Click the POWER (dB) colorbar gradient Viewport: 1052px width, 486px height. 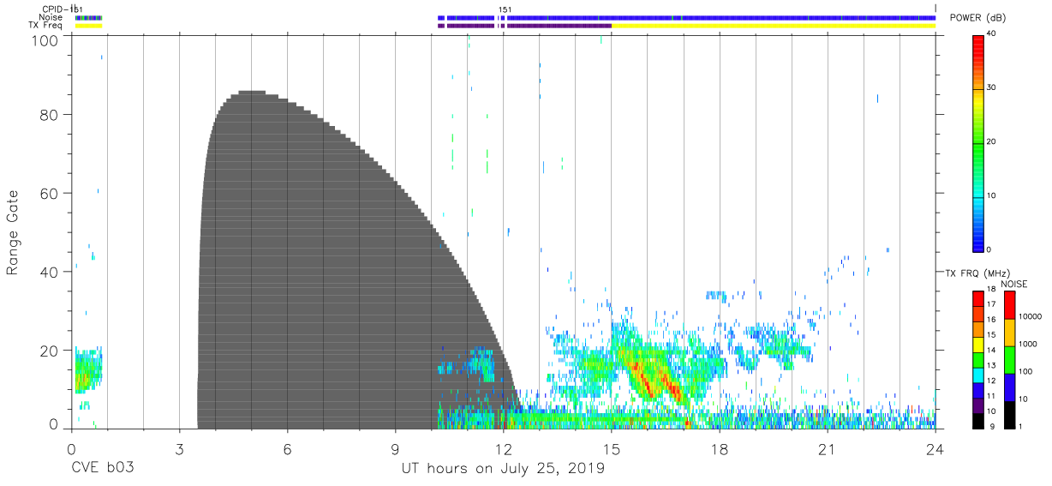pyautogui.click(x=978, y=142)
